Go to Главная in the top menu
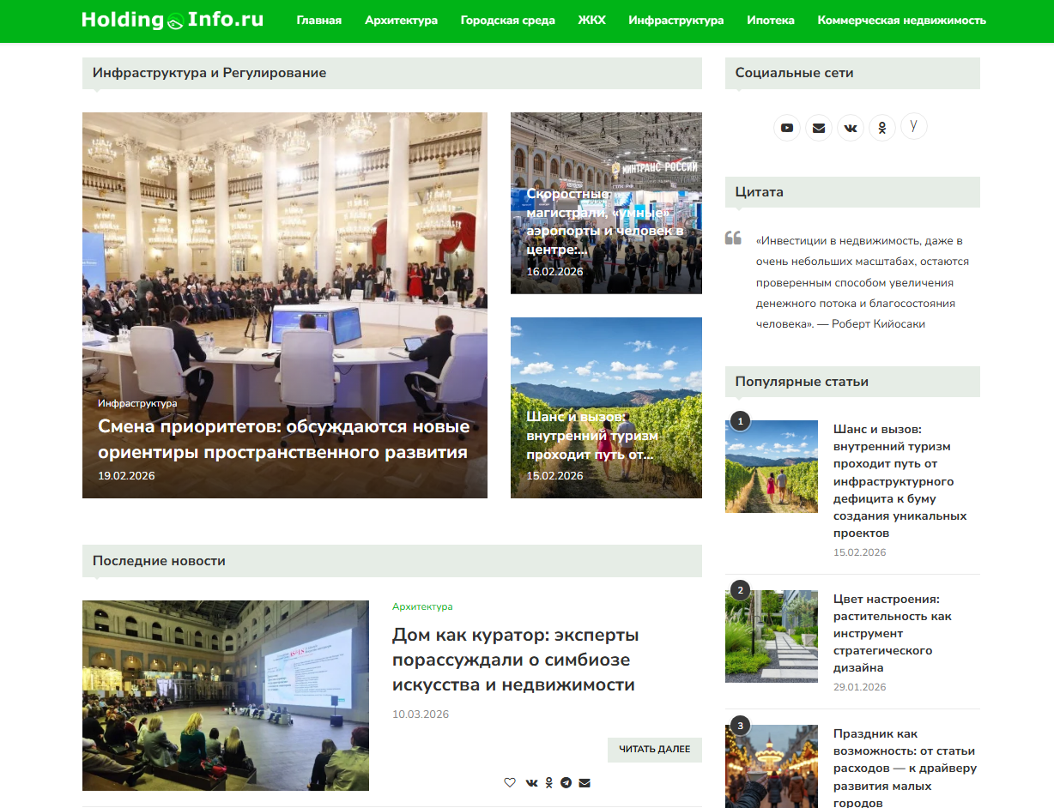Image resolution: width=1054 pixels, height=808 pixels. coord(319,21)
